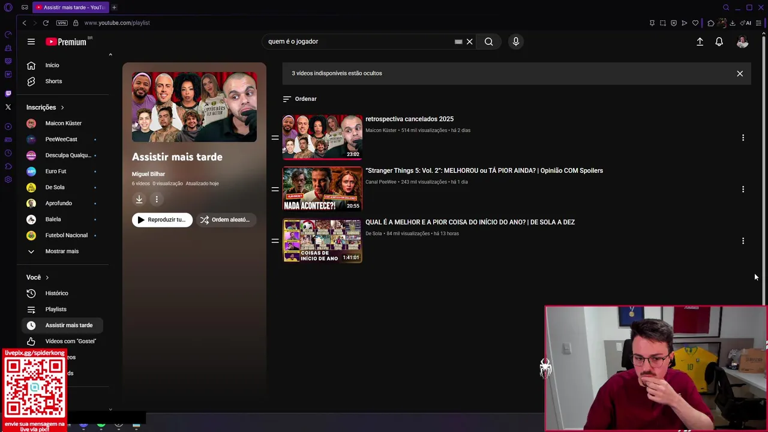
Task: Clear the YouTube search query
Action: [470, 41]
